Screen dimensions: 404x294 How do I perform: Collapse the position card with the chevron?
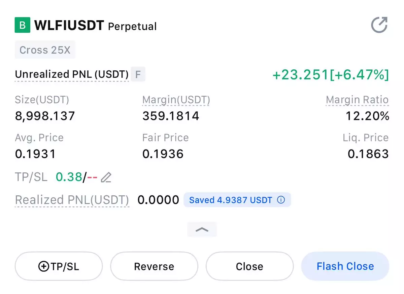pos(202,230)
